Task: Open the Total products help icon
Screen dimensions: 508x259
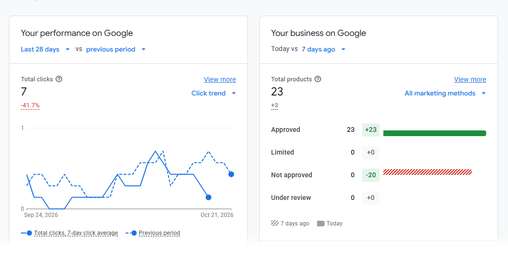Action: [x=318, y=79]
